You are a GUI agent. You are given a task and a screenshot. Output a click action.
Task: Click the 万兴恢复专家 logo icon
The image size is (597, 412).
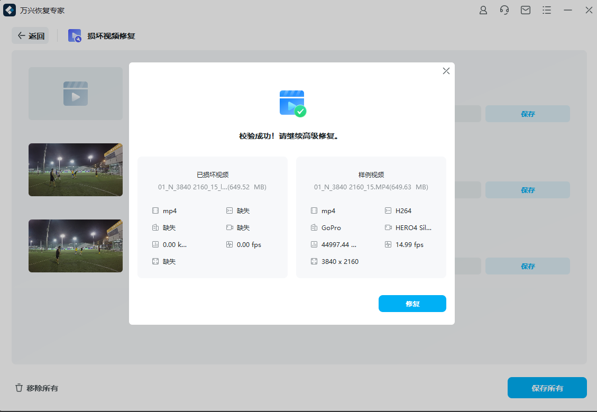pos(8,10)
